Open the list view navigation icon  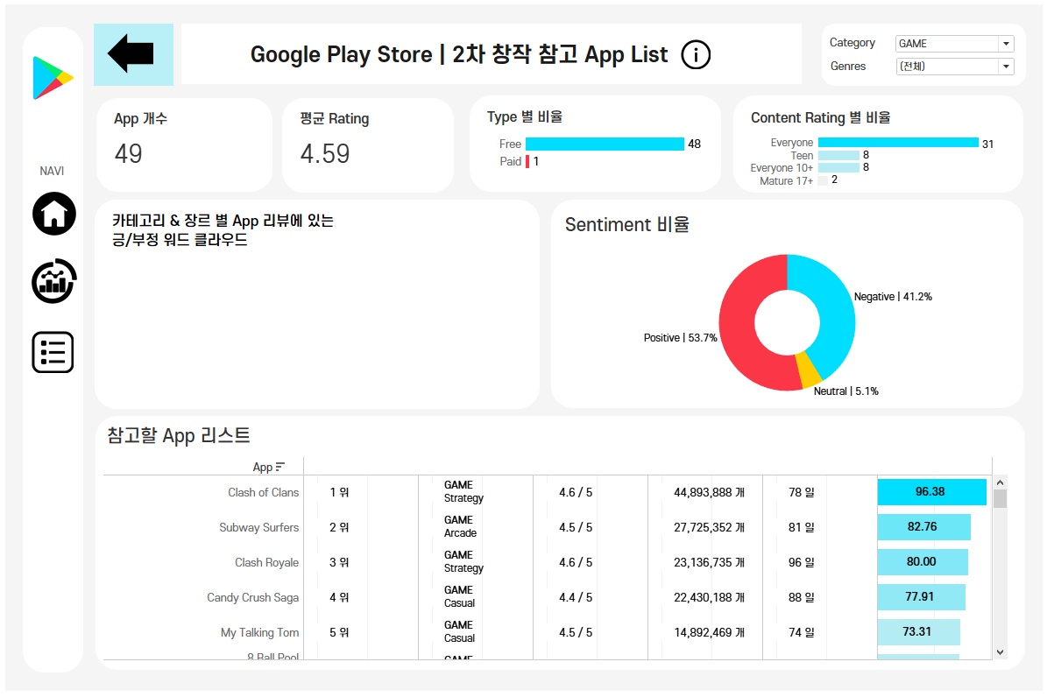coord(53,352)
